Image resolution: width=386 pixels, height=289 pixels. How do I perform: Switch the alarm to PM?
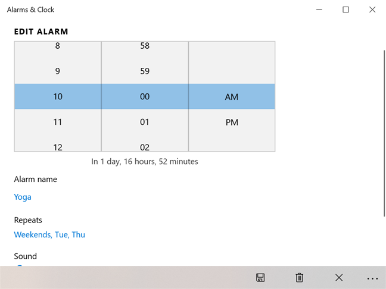[x=232, y=122]
